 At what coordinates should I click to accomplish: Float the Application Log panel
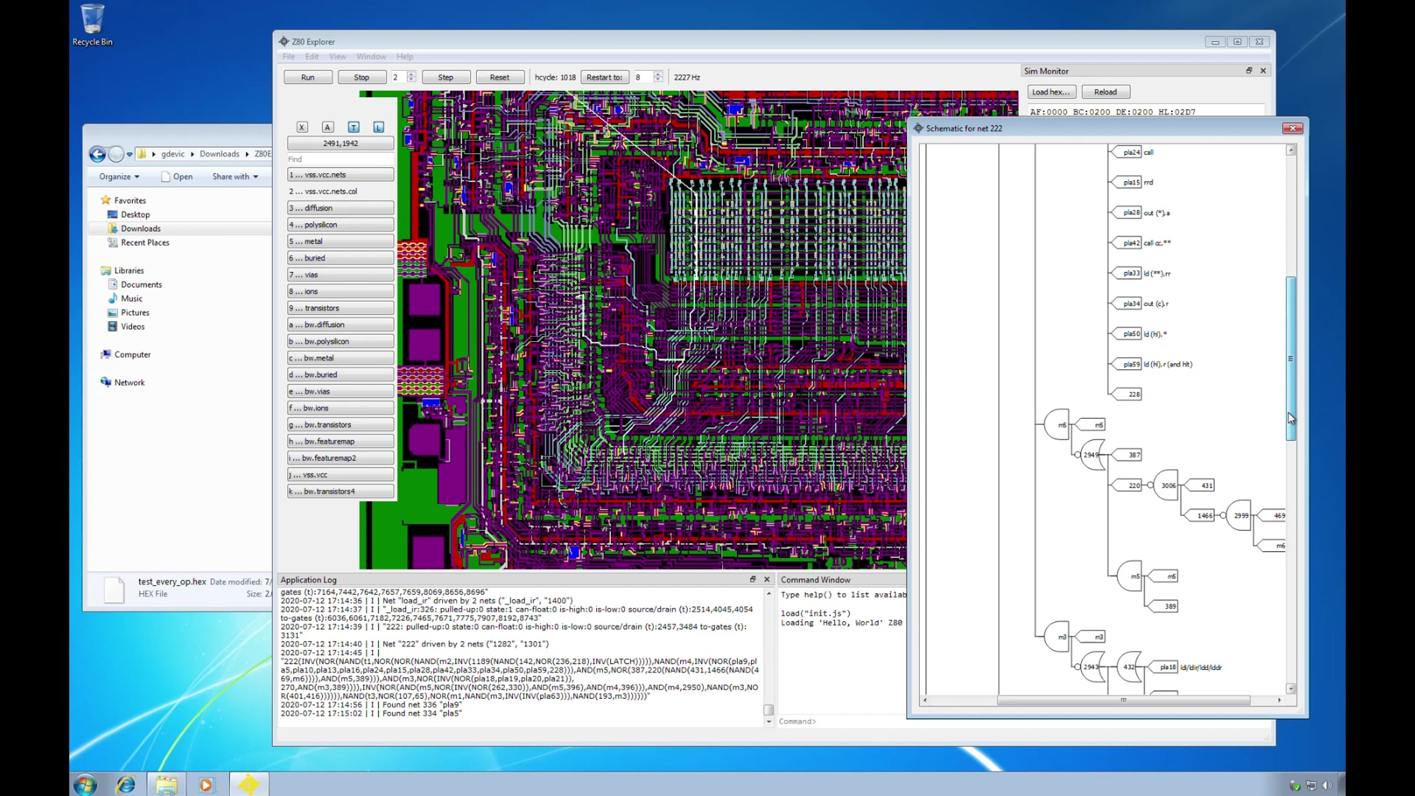753,579
